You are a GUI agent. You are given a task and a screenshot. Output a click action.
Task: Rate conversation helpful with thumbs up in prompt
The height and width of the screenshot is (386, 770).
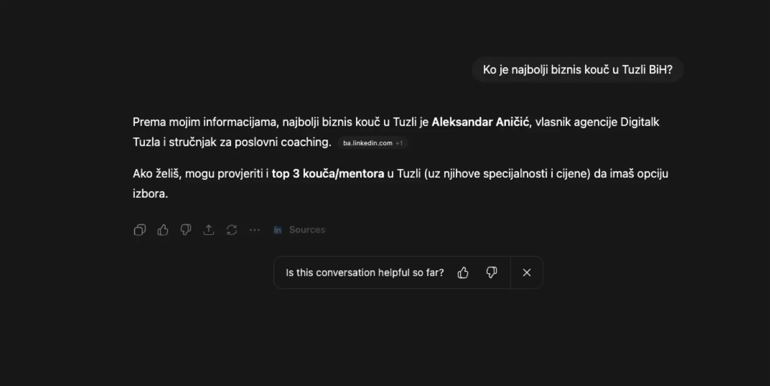point(463,273)
